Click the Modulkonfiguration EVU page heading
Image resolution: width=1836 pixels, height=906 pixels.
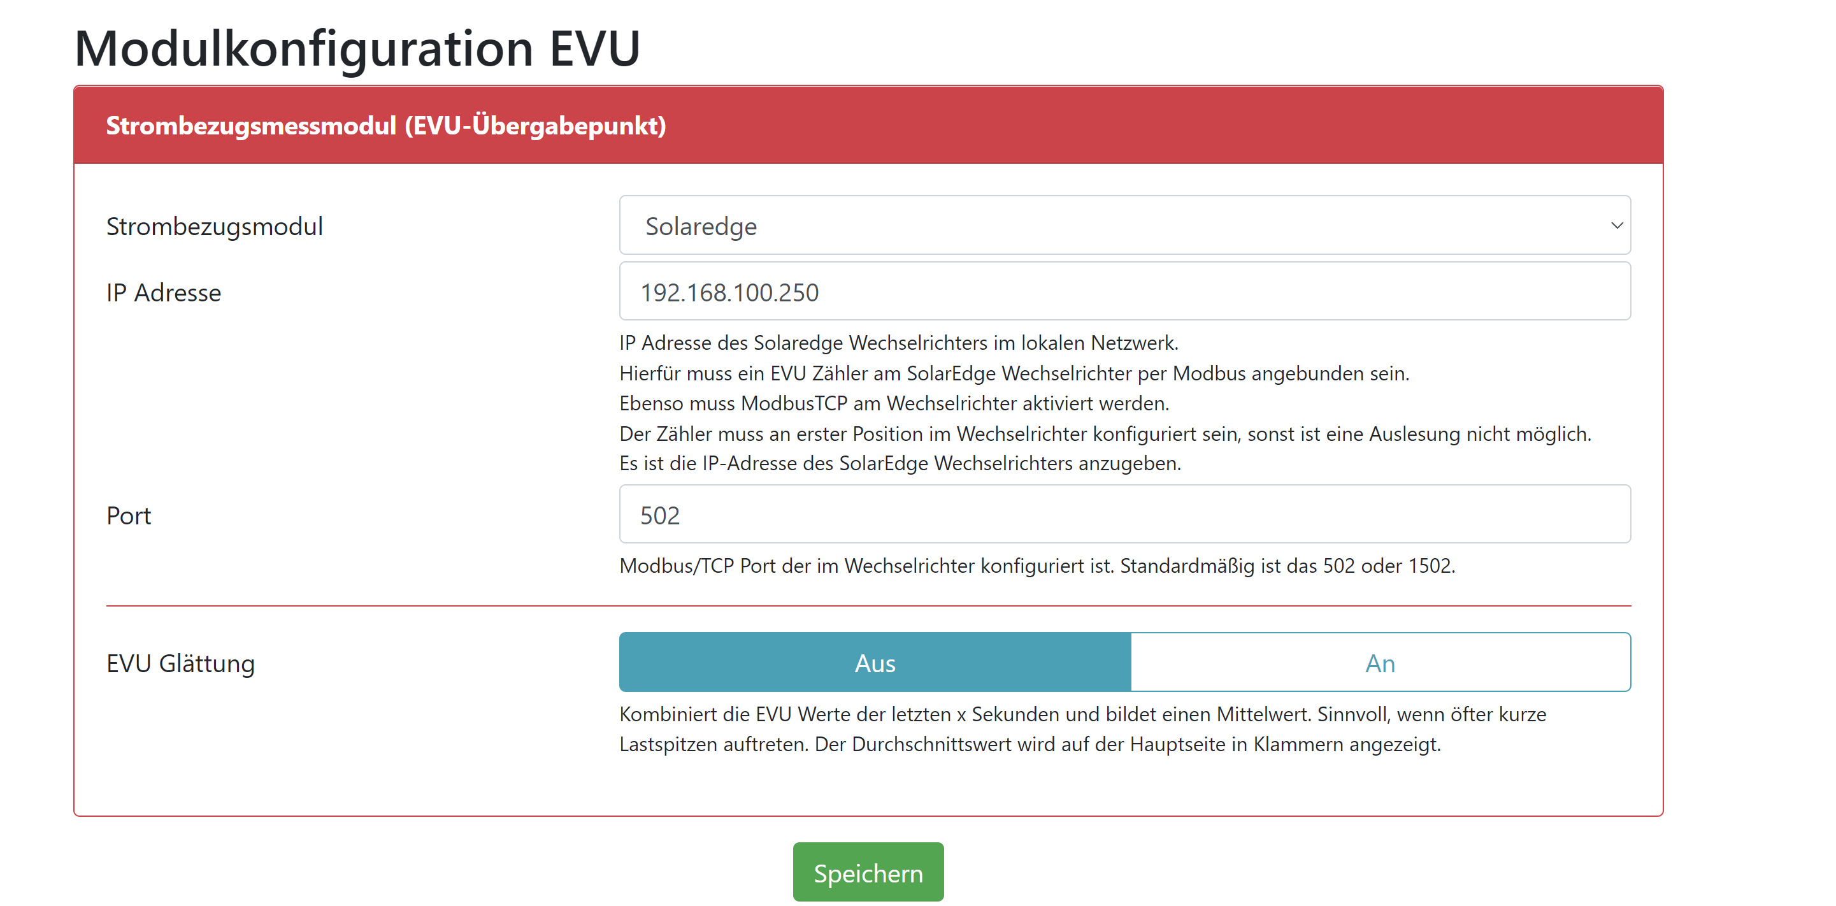coord(358,48)
